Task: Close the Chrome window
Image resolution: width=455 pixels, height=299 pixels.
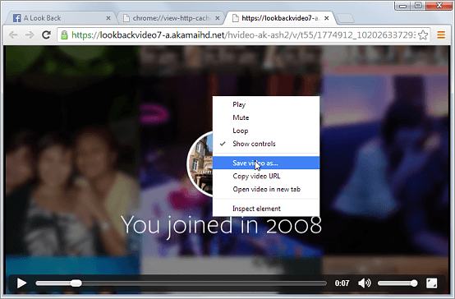Action: [439, 6]
